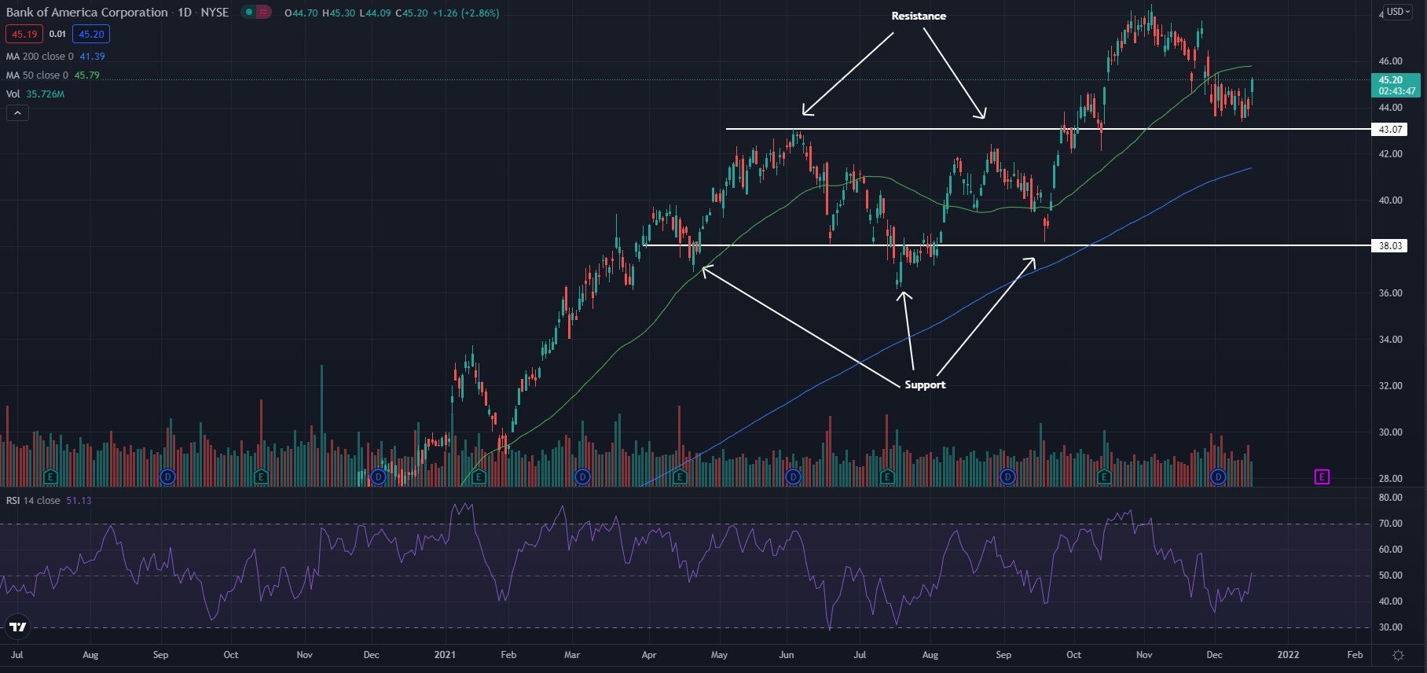The height and width of the screenshot is (673, 1427).
Task: Click the 28.00 price axis label
Action: pos(1390,479)
